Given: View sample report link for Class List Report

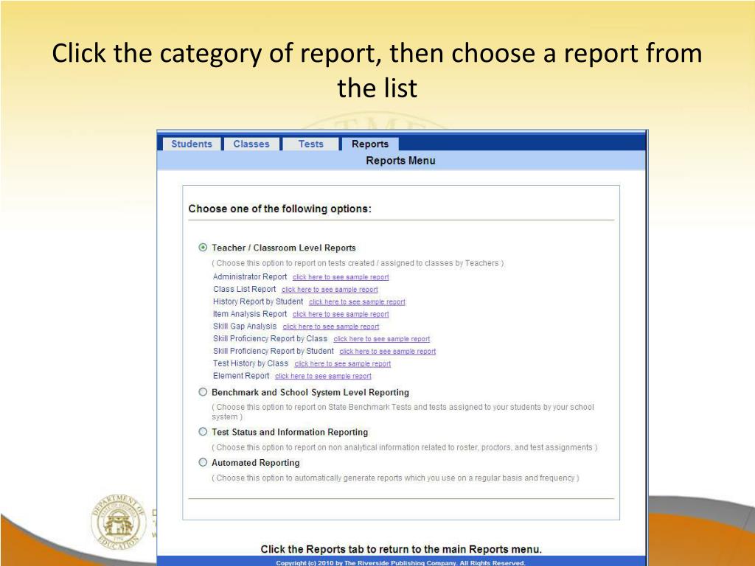Looking at the screenshot, I should click(330, 290).
